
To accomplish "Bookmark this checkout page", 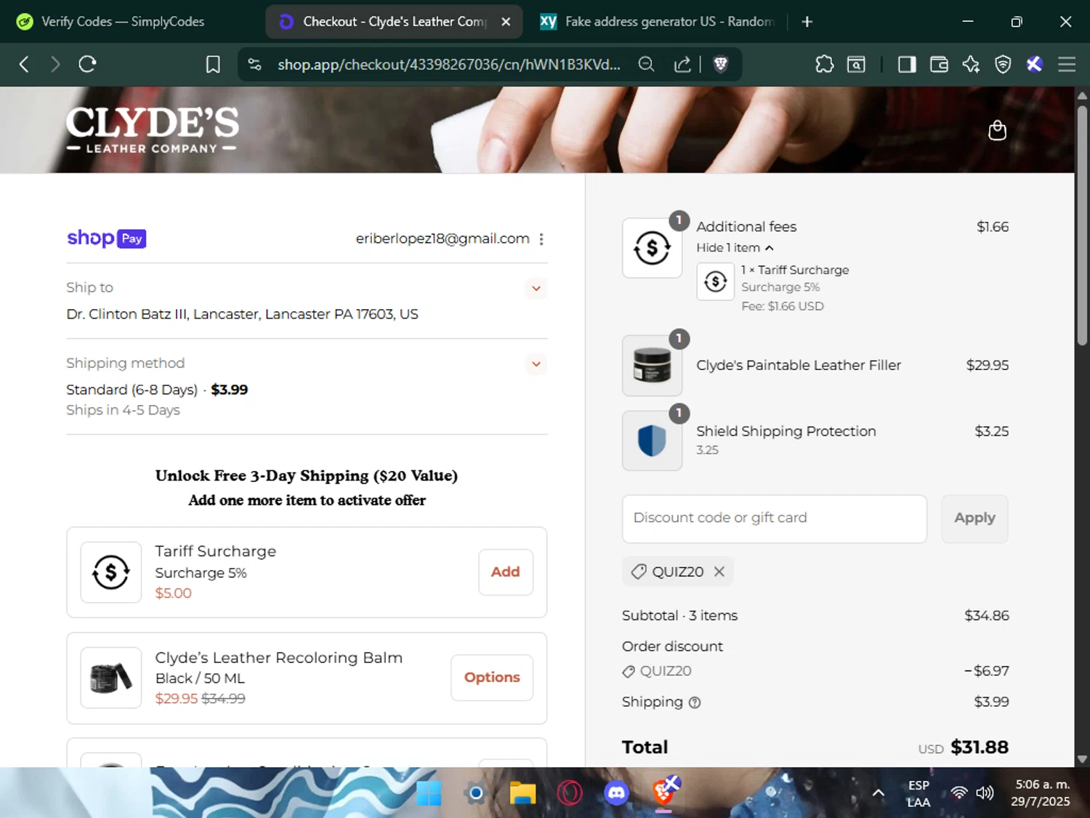I will pos(213,65).
